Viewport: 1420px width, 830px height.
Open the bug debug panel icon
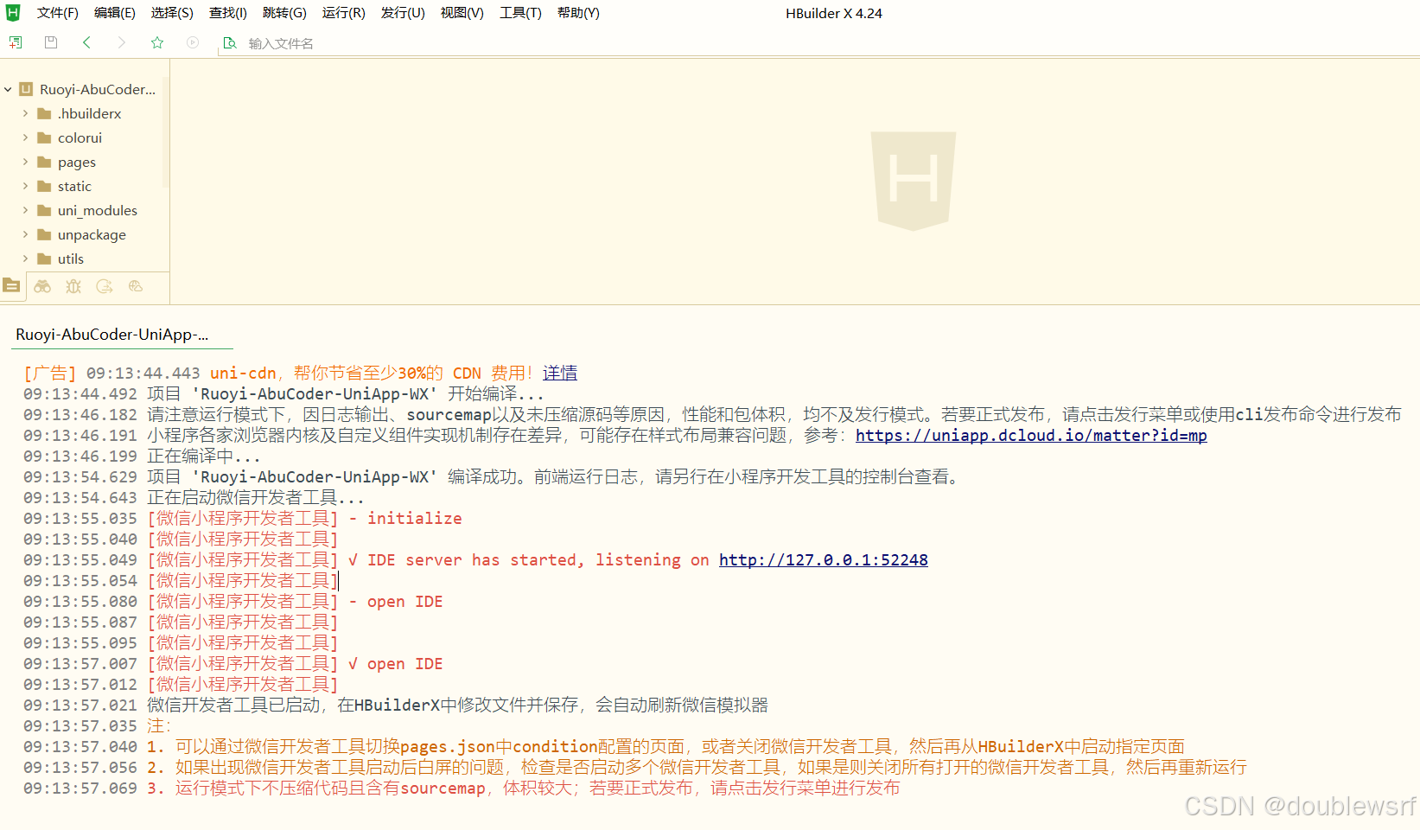tap(73, 286)
